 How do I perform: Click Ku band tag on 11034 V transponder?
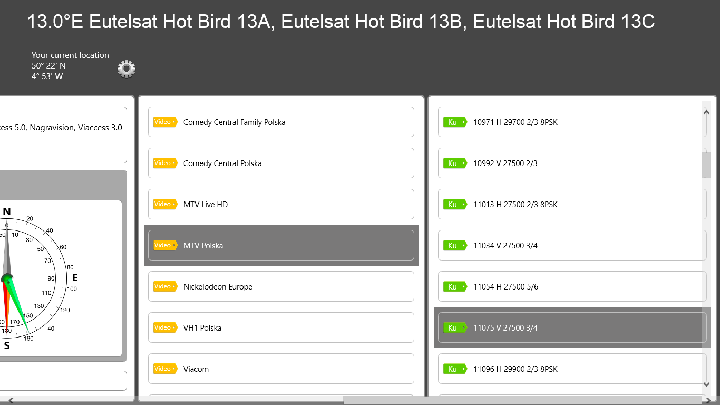(454, 245)
